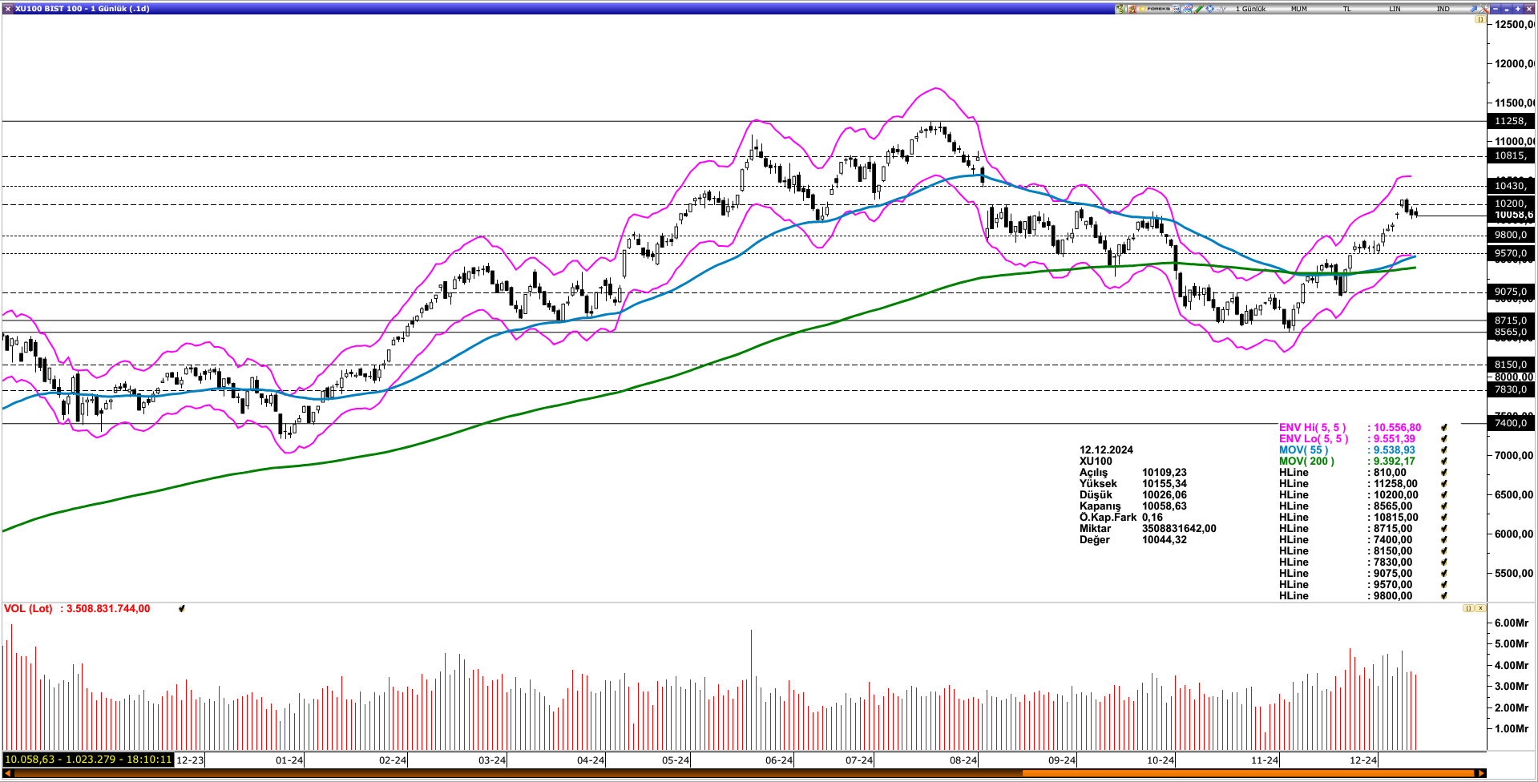Click the 10815 horizontal line price tag

coord(1511,156)
